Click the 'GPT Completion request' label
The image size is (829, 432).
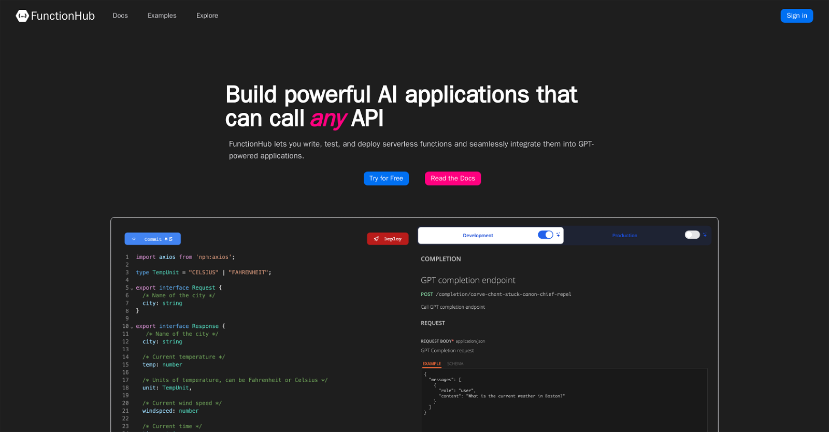pyautogui.click(x=447, y=351)
